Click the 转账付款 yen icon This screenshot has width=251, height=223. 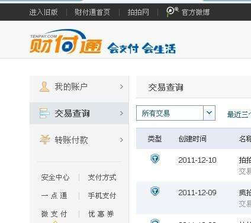[x=44, y=140]
